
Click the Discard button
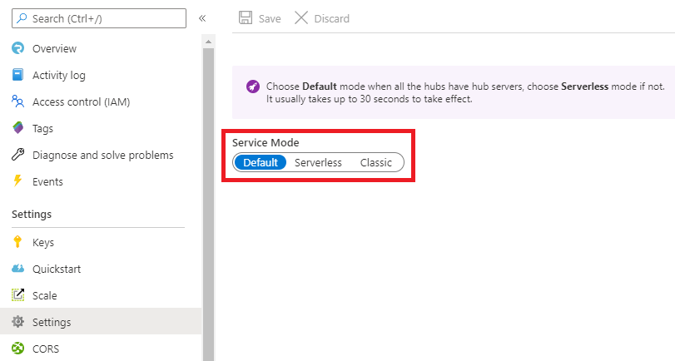point(322,18)
